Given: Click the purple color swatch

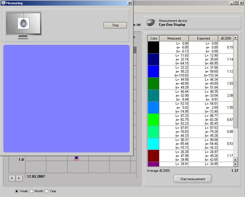Looking at the screenshot, I should (154, 164).
